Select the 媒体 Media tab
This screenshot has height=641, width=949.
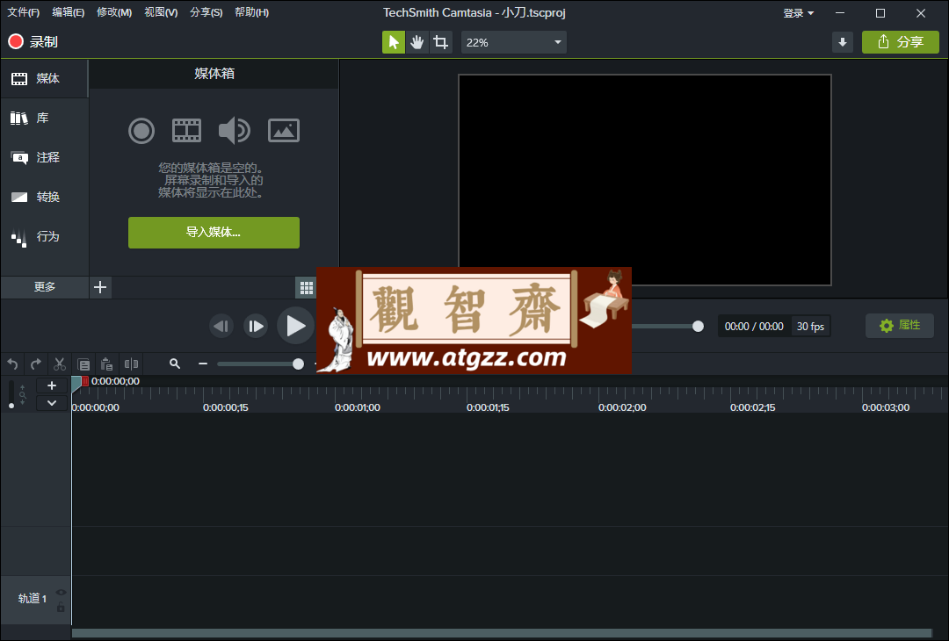[44, 79]
